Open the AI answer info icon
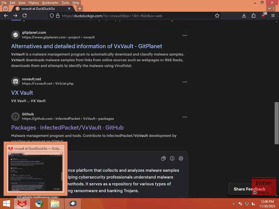The height and width of the screenshot is (209, 279). pyautogui.click(x=172, y=158)
